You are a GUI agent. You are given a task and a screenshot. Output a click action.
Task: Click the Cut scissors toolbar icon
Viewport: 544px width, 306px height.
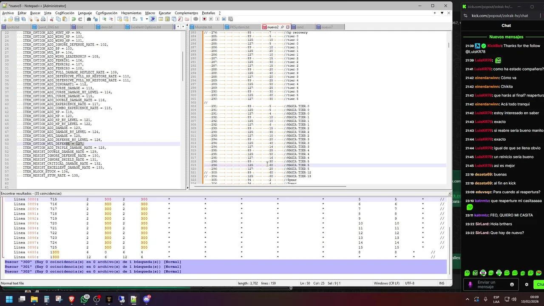pyautogui.click(x=52, y=19)
